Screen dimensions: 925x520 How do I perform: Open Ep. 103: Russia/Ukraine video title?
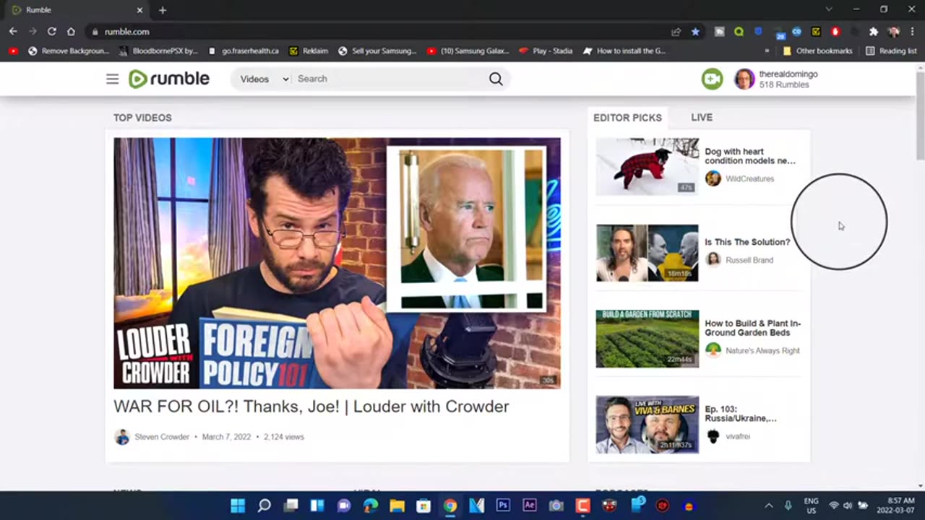tap(741, 413)
